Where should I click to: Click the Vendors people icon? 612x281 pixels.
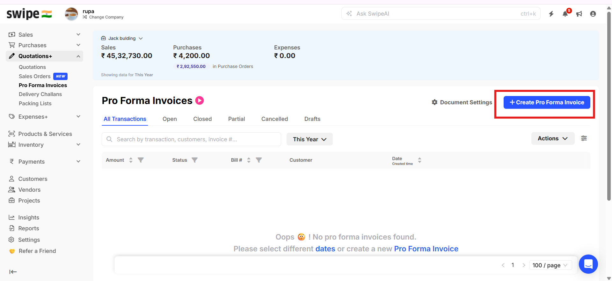[x=12, y=189]
